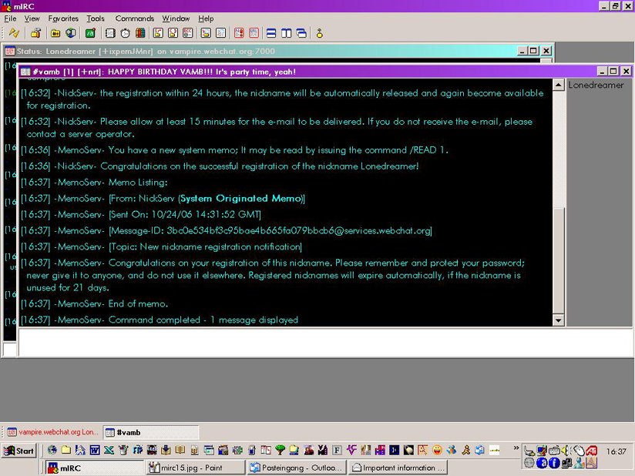
Task: Switch to mirc15.jpg - Paint taskbar button
Action: [196, 468]
